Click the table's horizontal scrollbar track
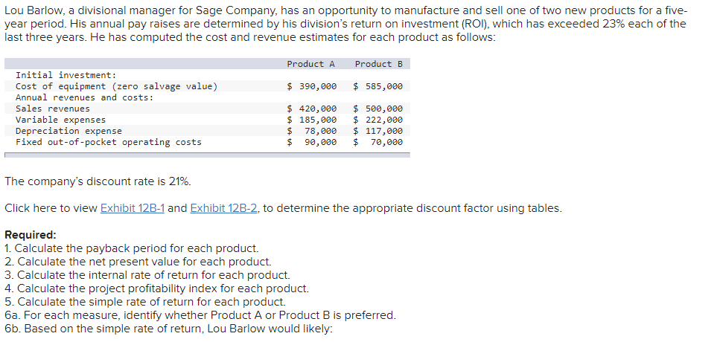 coord(207,155)
